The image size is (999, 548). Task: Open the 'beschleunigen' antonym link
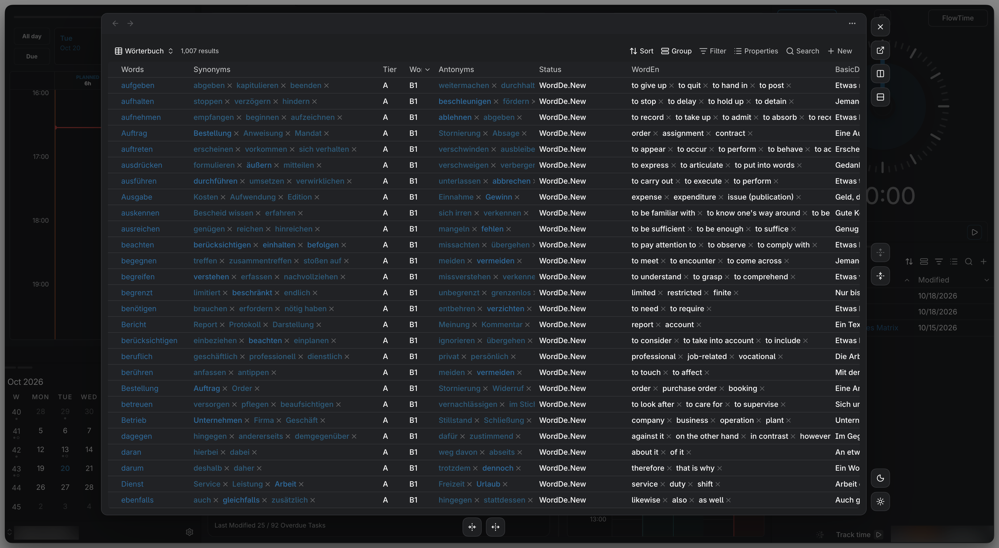[465, 101]
